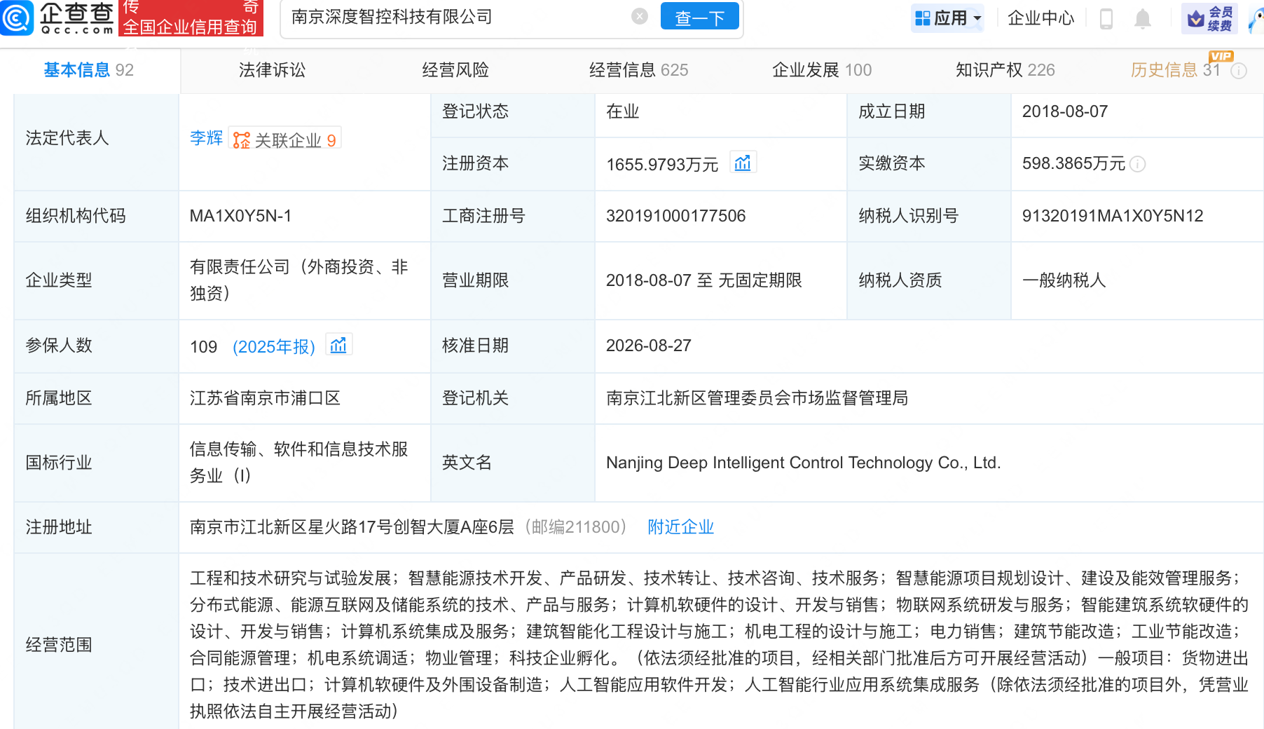The height and width of the screenshot is (729, 1264).
Task: Open the notifications bell
Action: tap(1143, 19)
